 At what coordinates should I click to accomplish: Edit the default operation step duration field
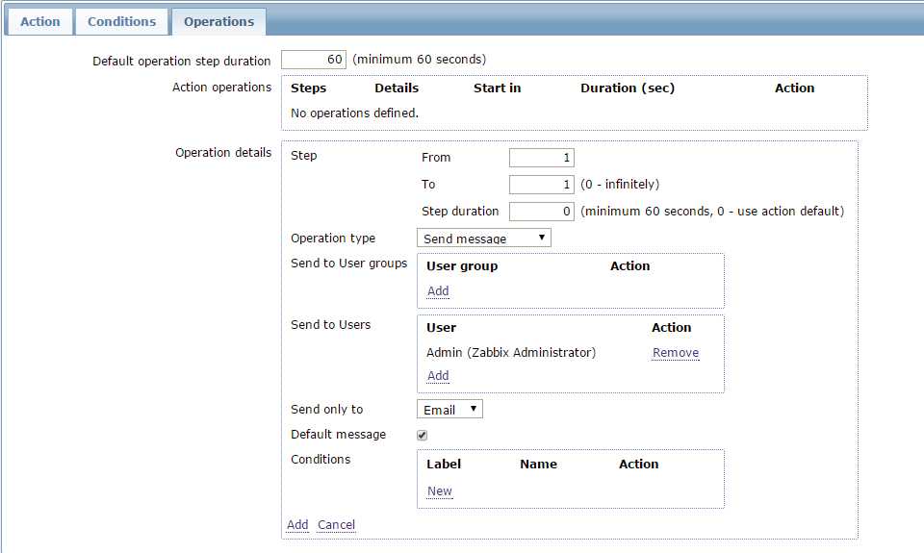coord(314,60)
